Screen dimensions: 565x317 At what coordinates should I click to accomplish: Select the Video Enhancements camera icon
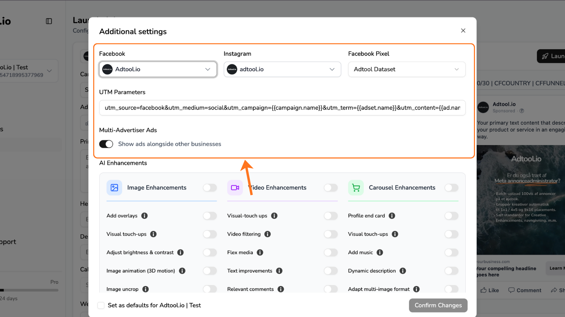tap(235, 187)
